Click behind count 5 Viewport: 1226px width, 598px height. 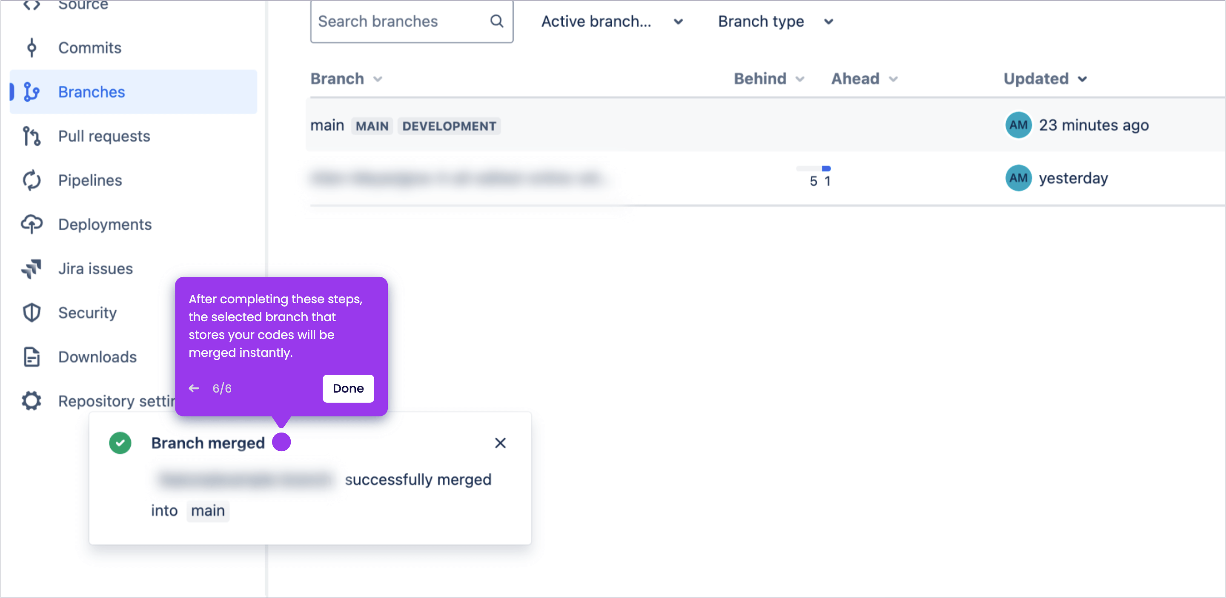pos(813,181)
